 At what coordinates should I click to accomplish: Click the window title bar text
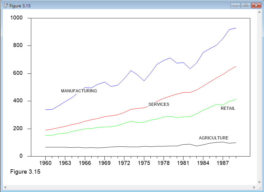(20, 6)
